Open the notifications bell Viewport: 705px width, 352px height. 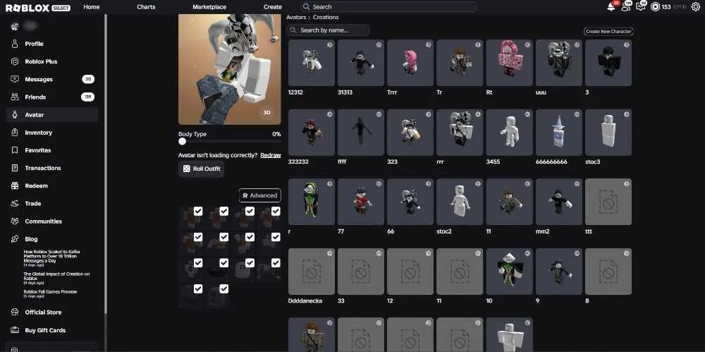click(x=611, y=7)
